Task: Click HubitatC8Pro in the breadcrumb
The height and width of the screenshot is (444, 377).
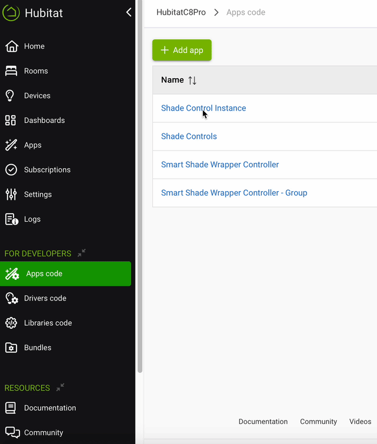Action: point(181,12)
